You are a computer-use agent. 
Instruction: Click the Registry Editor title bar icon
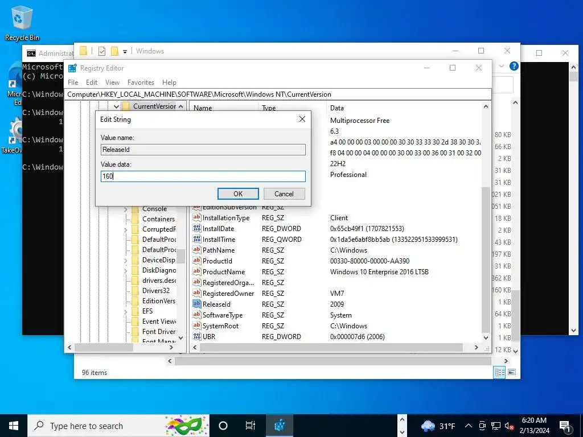[72, 68]
